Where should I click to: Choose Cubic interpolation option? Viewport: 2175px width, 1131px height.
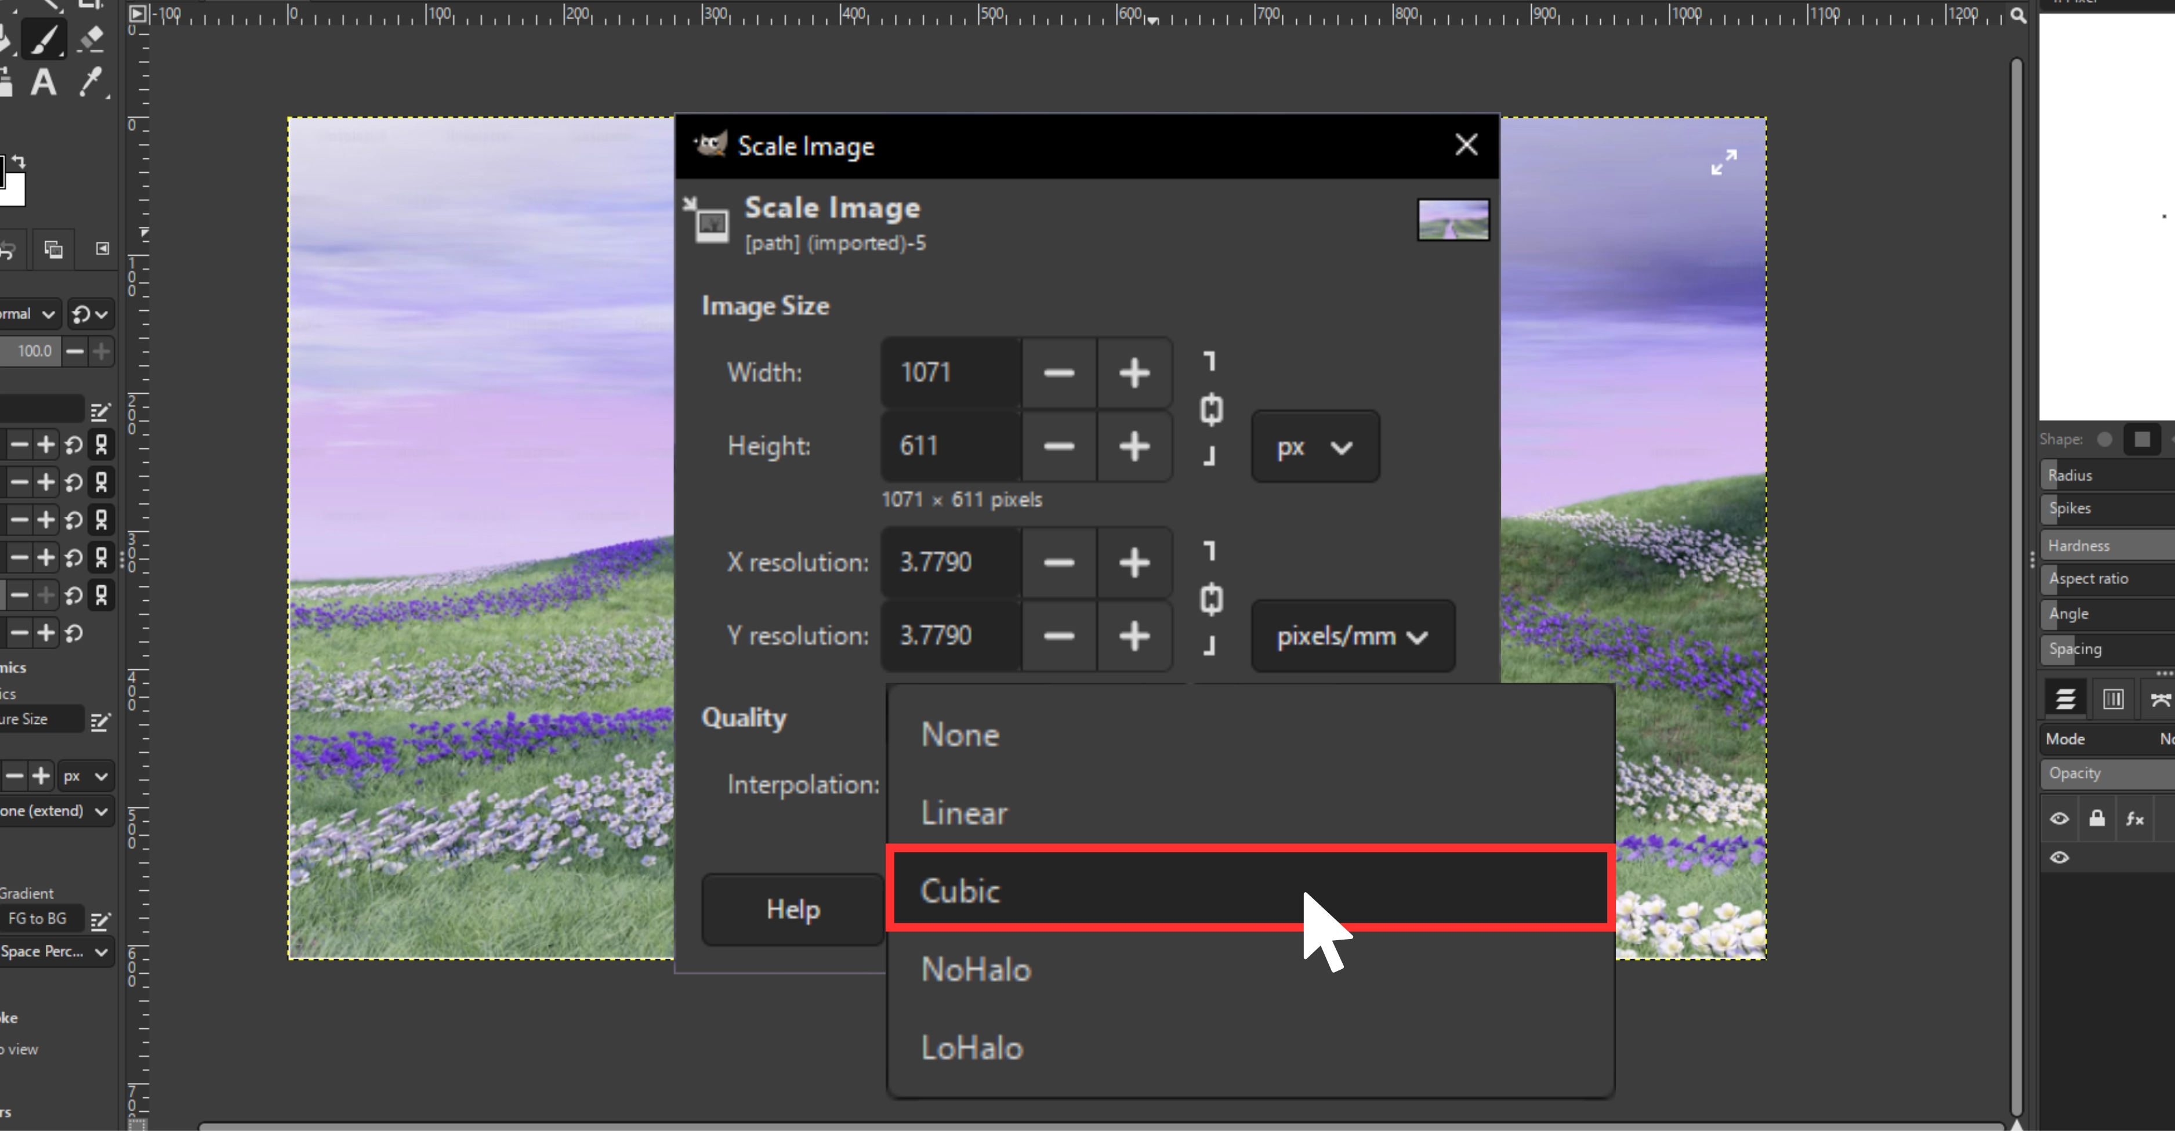click(1250, 890)
